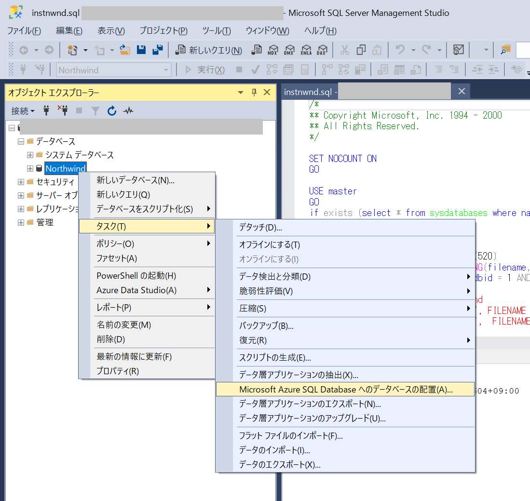Click the New Query toolbar button
This screenshot has height=501, width=530.
(x=208, y=50)
